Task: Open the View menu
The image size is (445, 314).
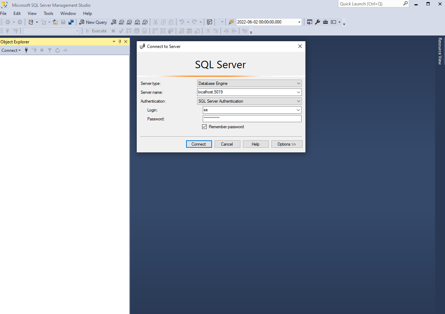Action: coord(32,13)
